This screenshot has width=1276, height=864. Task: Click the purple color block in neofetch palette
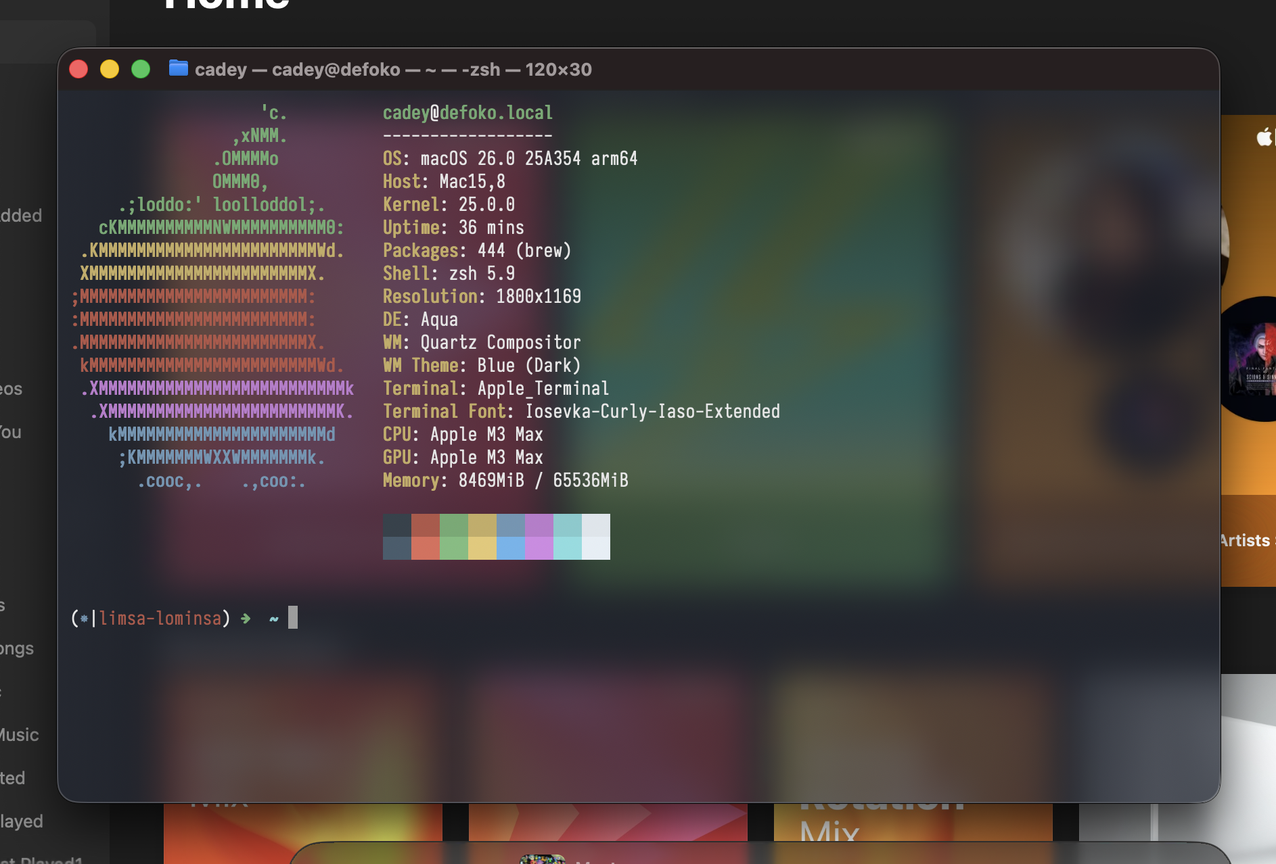tap(539, 525)
